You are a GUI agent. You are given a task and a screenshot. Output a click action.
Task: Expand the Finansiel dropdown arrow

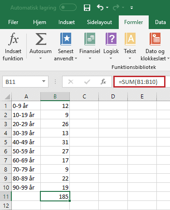point(90,59)
